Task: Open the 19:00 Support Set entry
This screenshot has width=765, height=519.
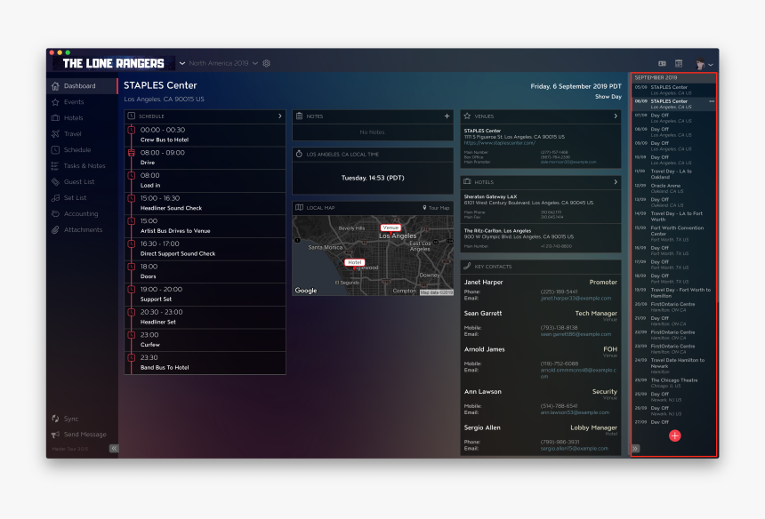Action: coord(205,294)
